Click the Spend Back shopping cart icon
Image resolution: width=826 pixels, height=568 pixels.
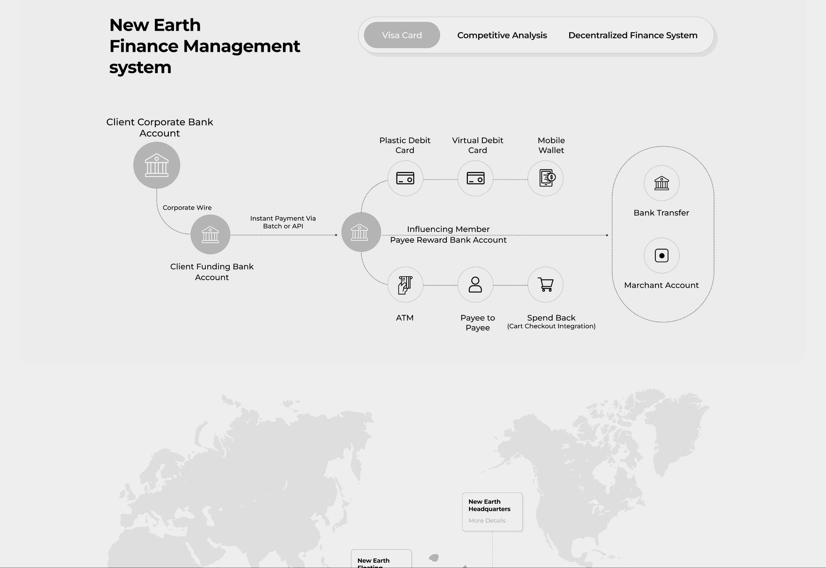tap(545, 285)
